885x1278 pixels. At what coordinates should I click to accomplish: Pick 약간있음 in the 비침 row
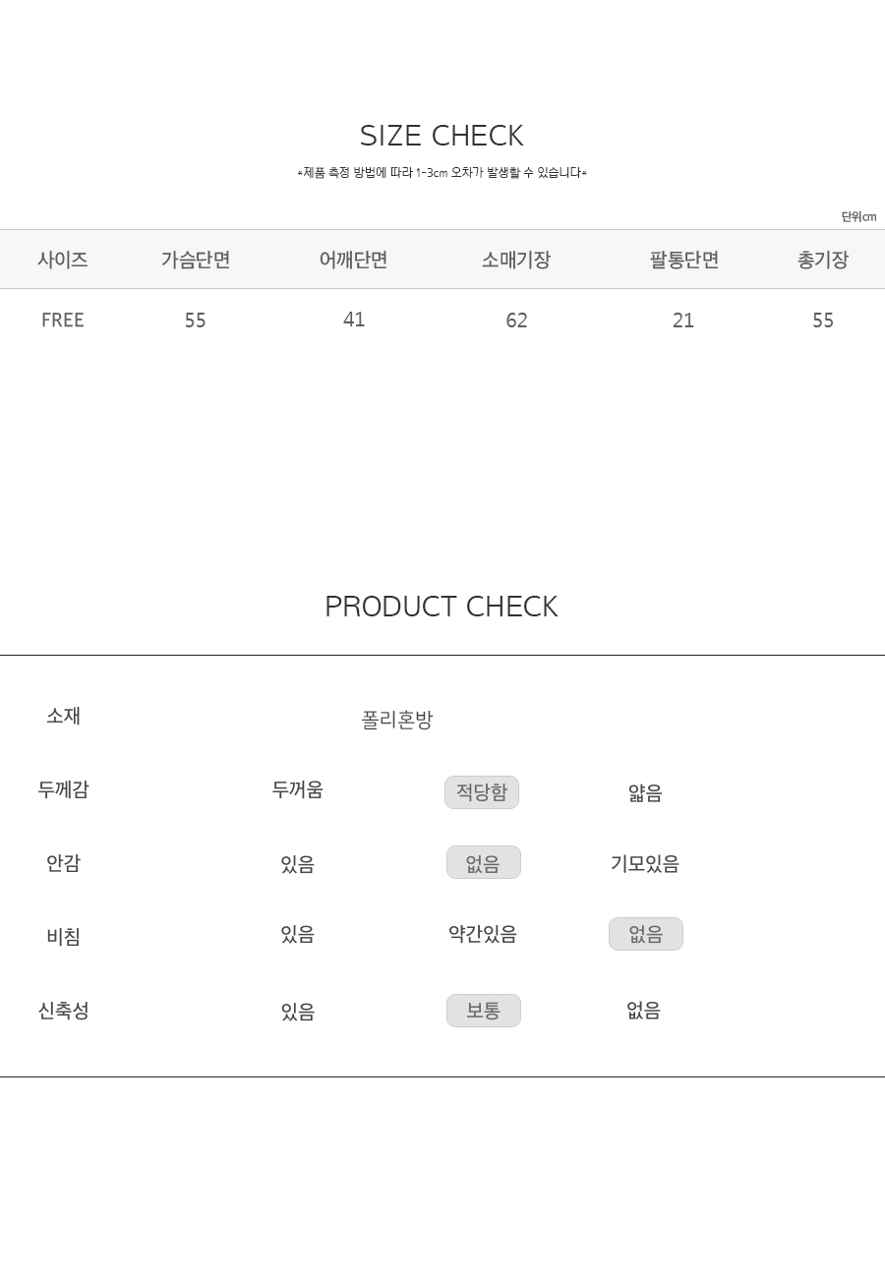(482, 934)
